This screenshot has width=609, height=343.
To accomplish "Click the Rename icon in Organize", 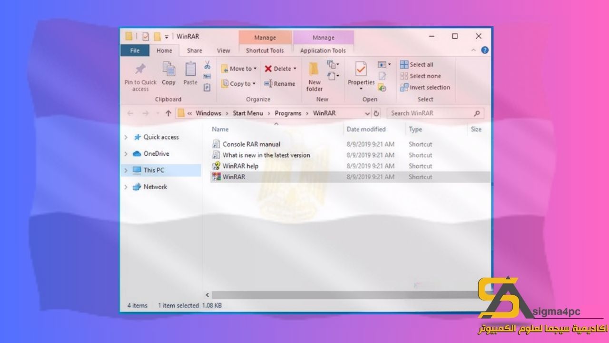I will point(268,83).
